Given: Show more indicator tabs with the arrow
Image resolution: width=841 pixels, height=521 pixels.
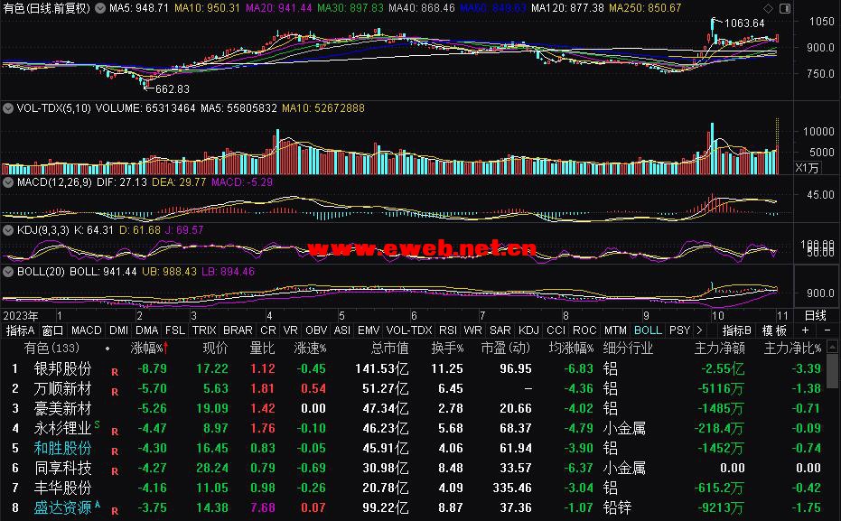Looking at the screenshot, I should 699,330.
